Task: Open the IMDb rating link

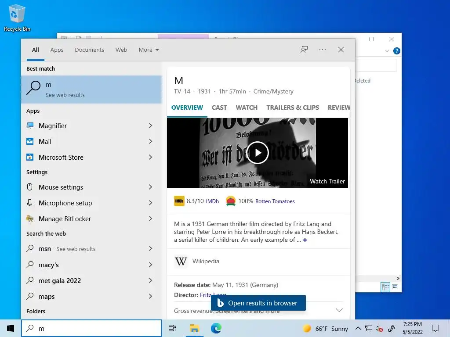Action: [x=212, y=201]
